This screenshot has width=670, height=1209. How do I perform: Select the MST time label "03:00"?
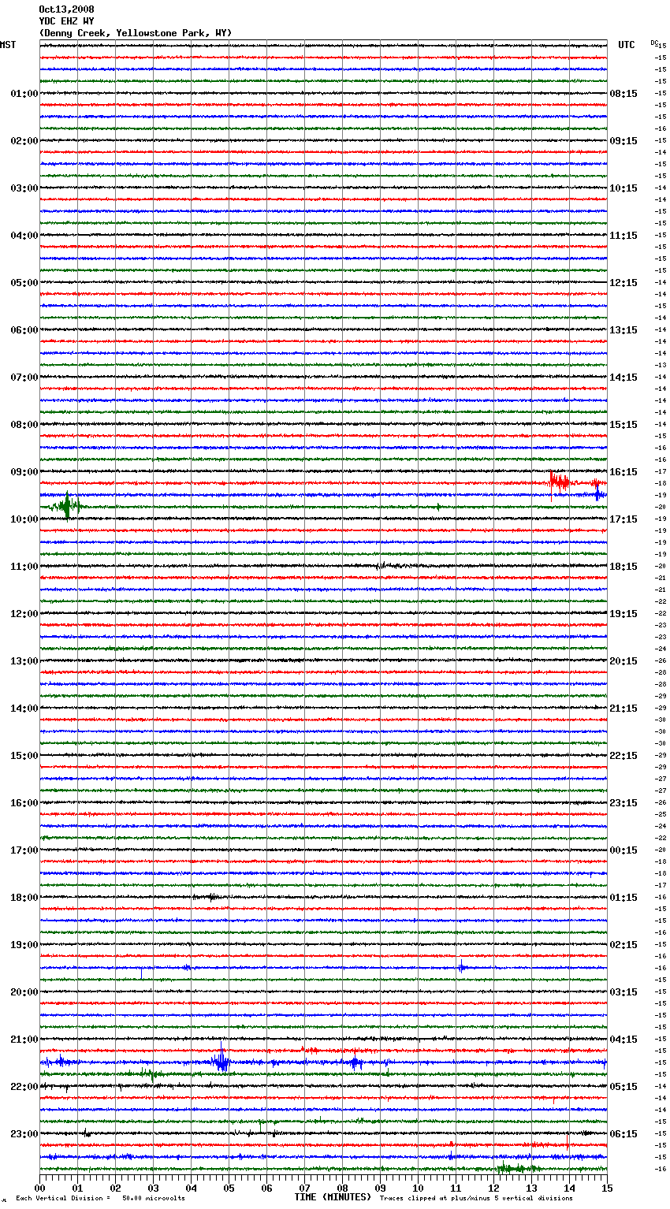pos(24,188)
